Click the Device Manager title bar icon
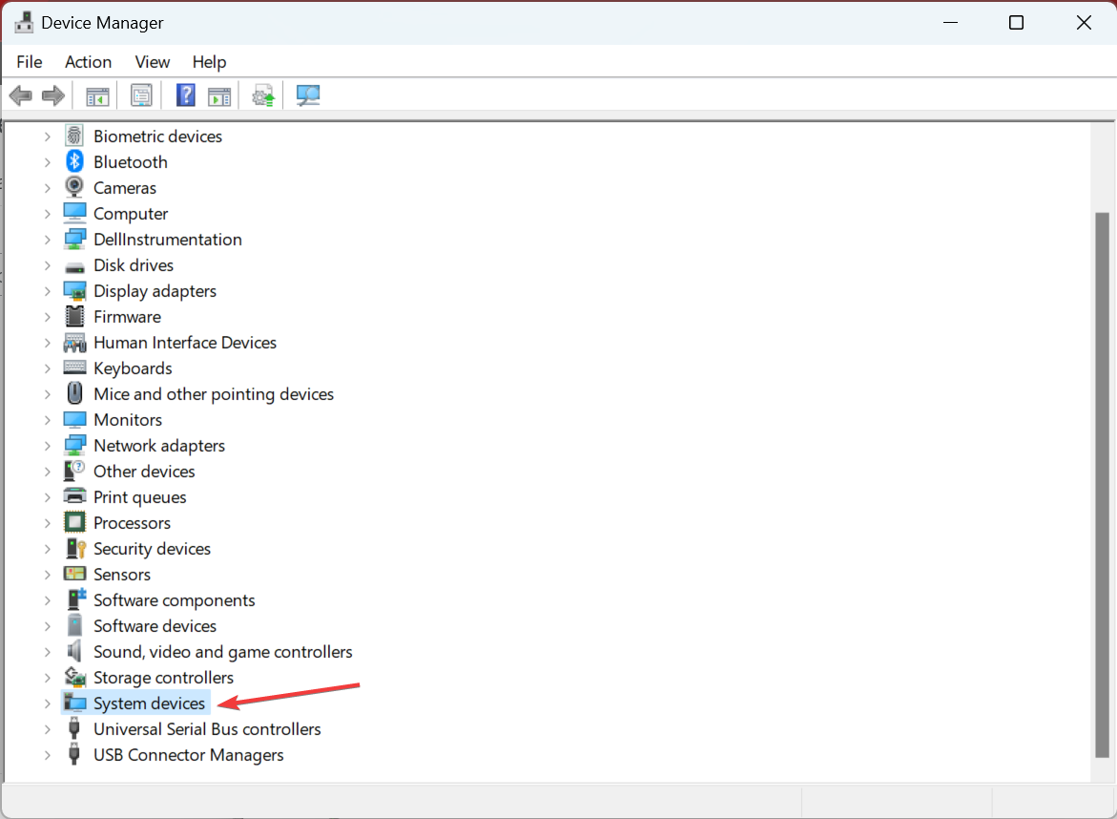The height and width of the screenshot is (819, 1117). pyautogui.click(x=24, y=23)
